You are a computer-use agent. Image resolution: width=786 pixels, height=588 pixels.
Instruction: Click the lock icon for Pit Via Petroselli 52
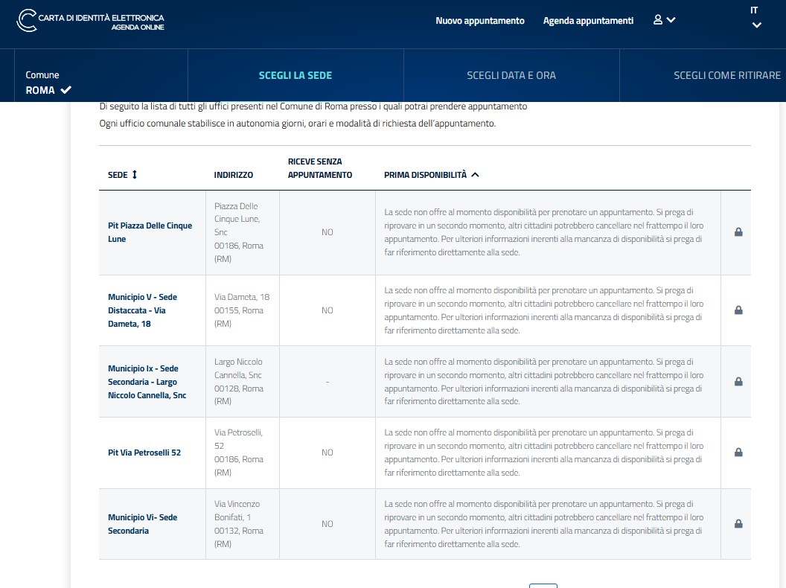click(738, 452)
